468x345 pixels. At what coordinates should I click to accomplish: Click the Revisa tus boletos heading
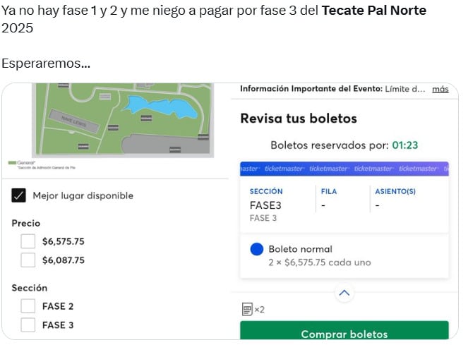point(299,119)
